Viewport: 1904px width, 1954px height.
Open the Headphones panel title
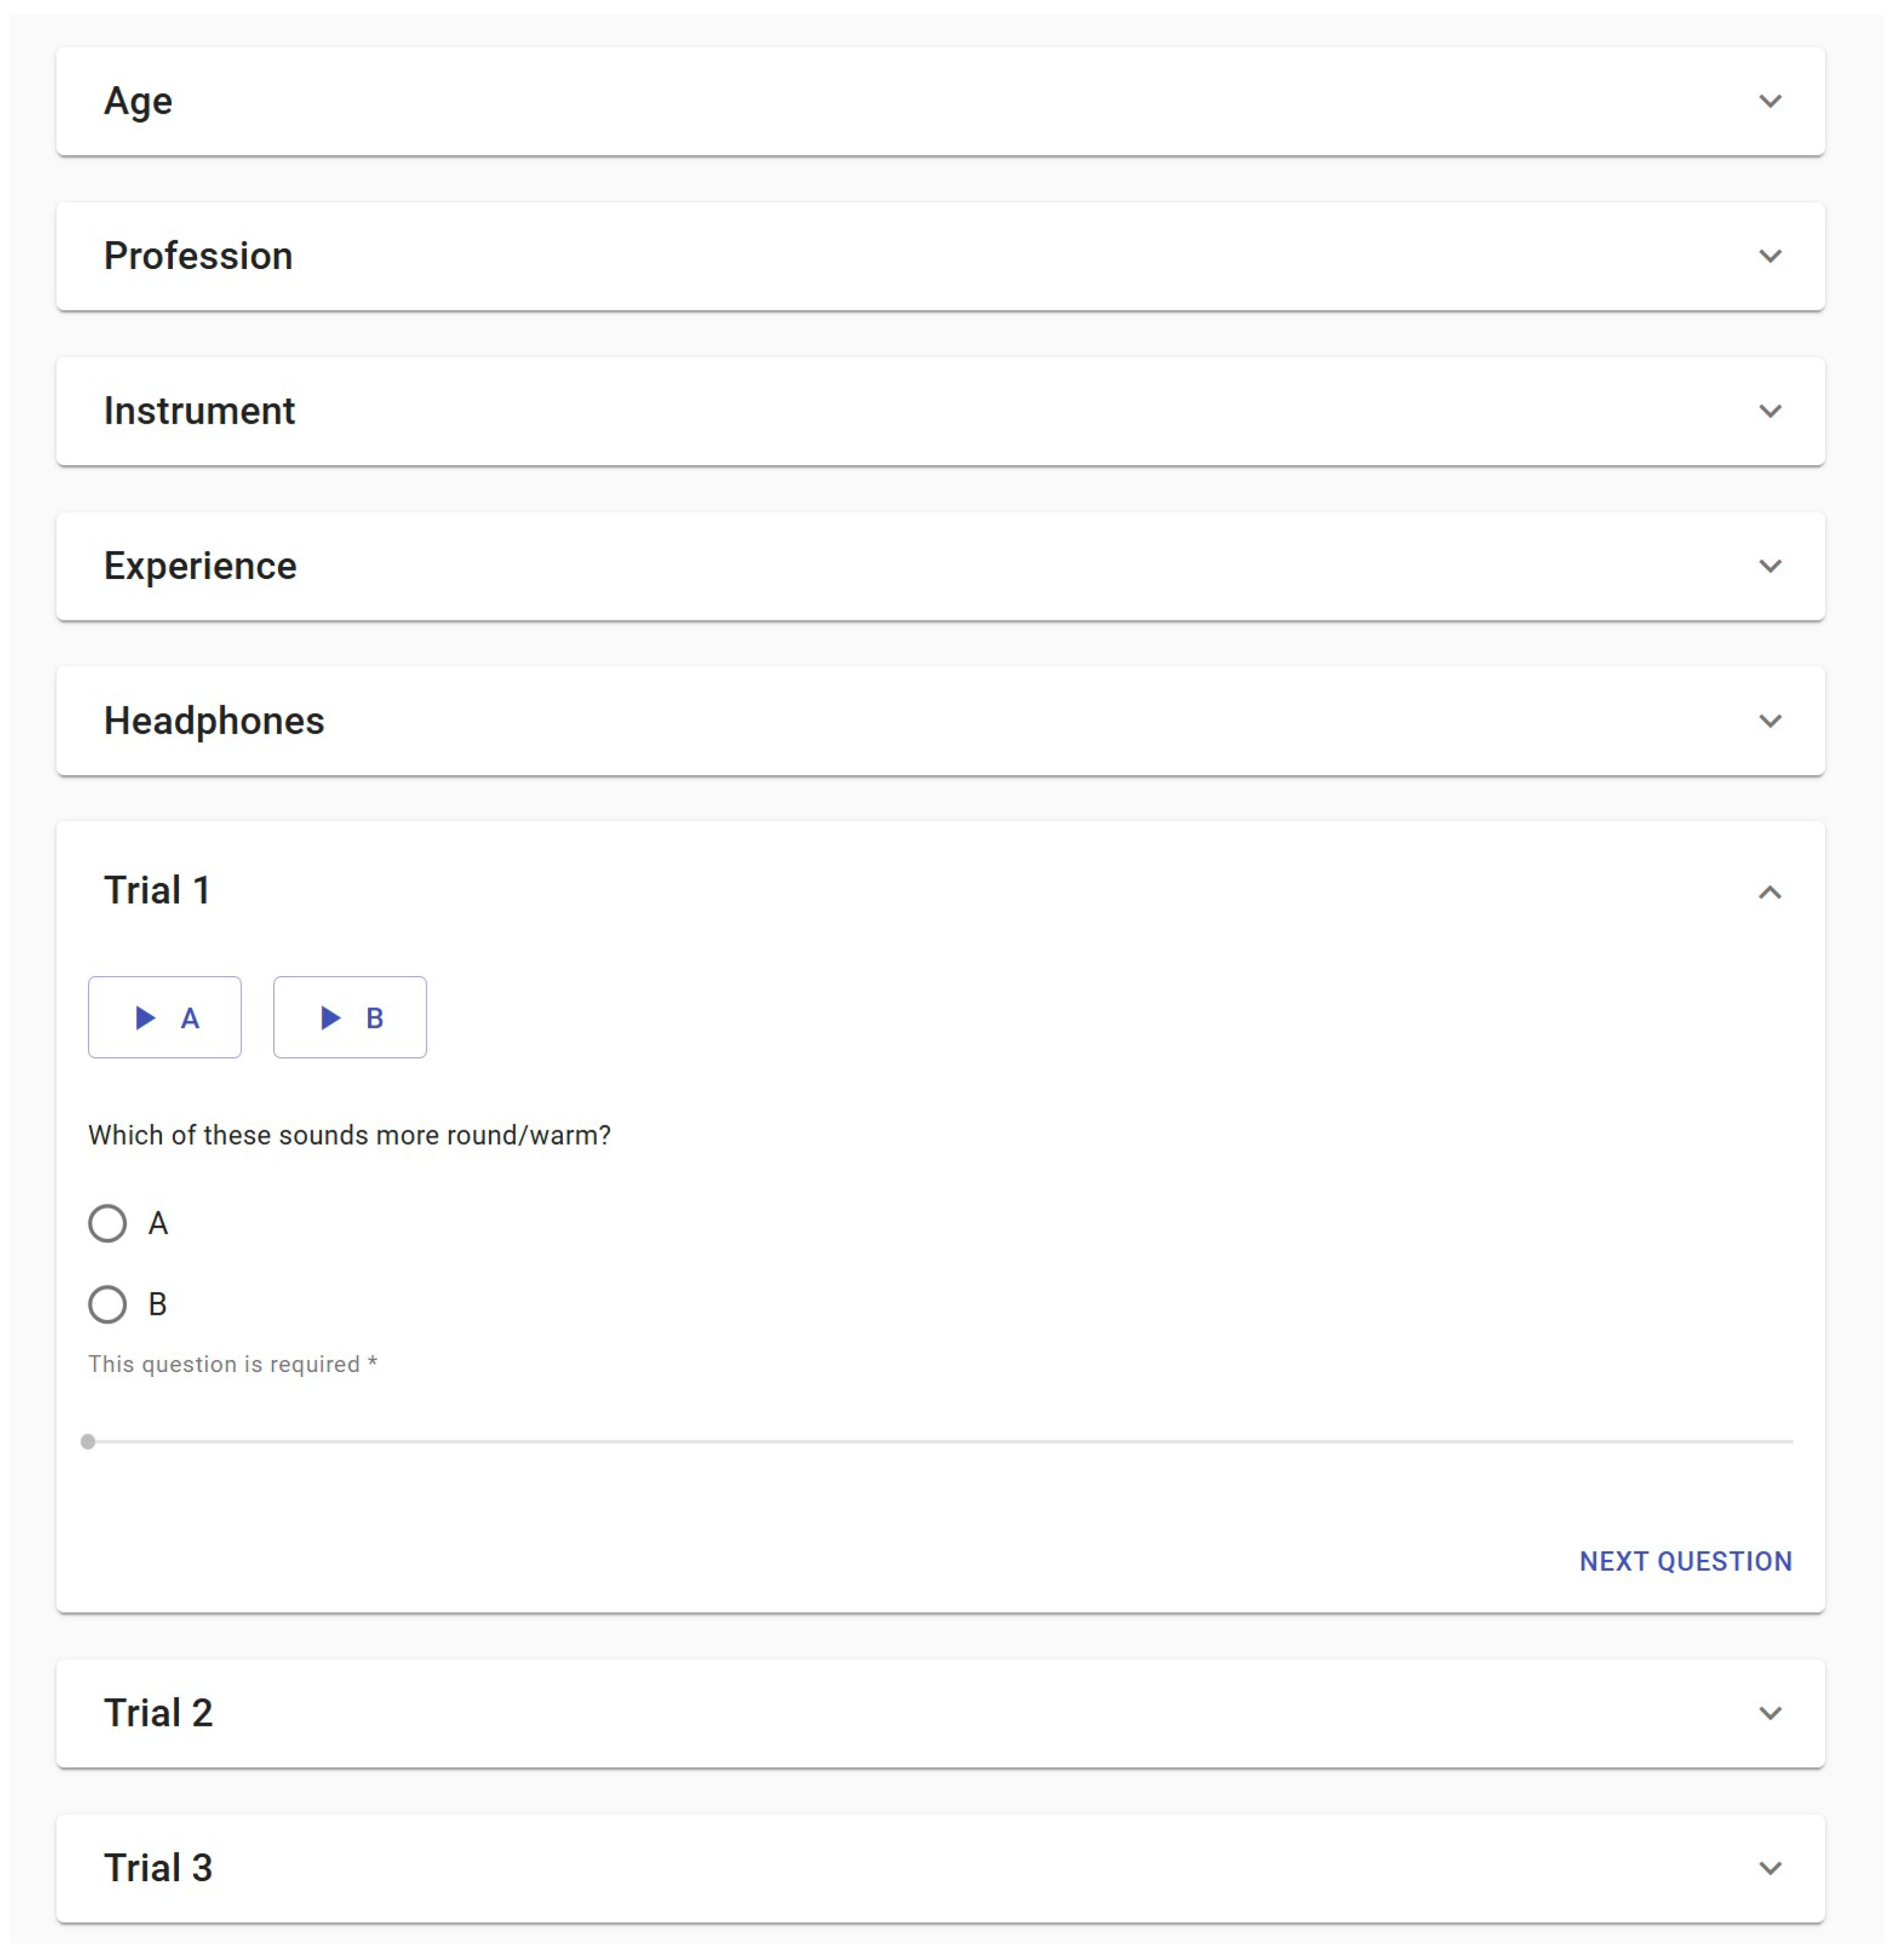tap(214, 722)
